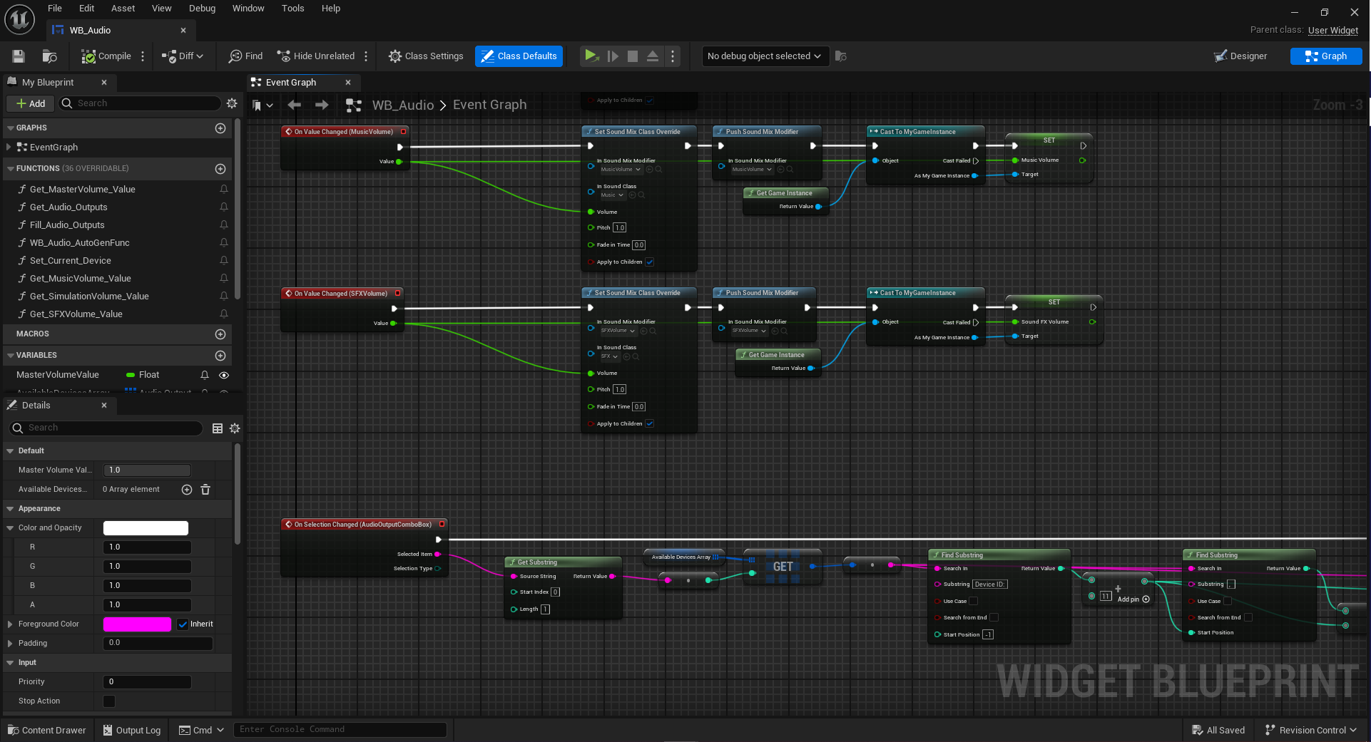This screenshot has width=1371, height=742.
Task: Open the Diff dropdown arrow
Action: [x=199, y=56]
